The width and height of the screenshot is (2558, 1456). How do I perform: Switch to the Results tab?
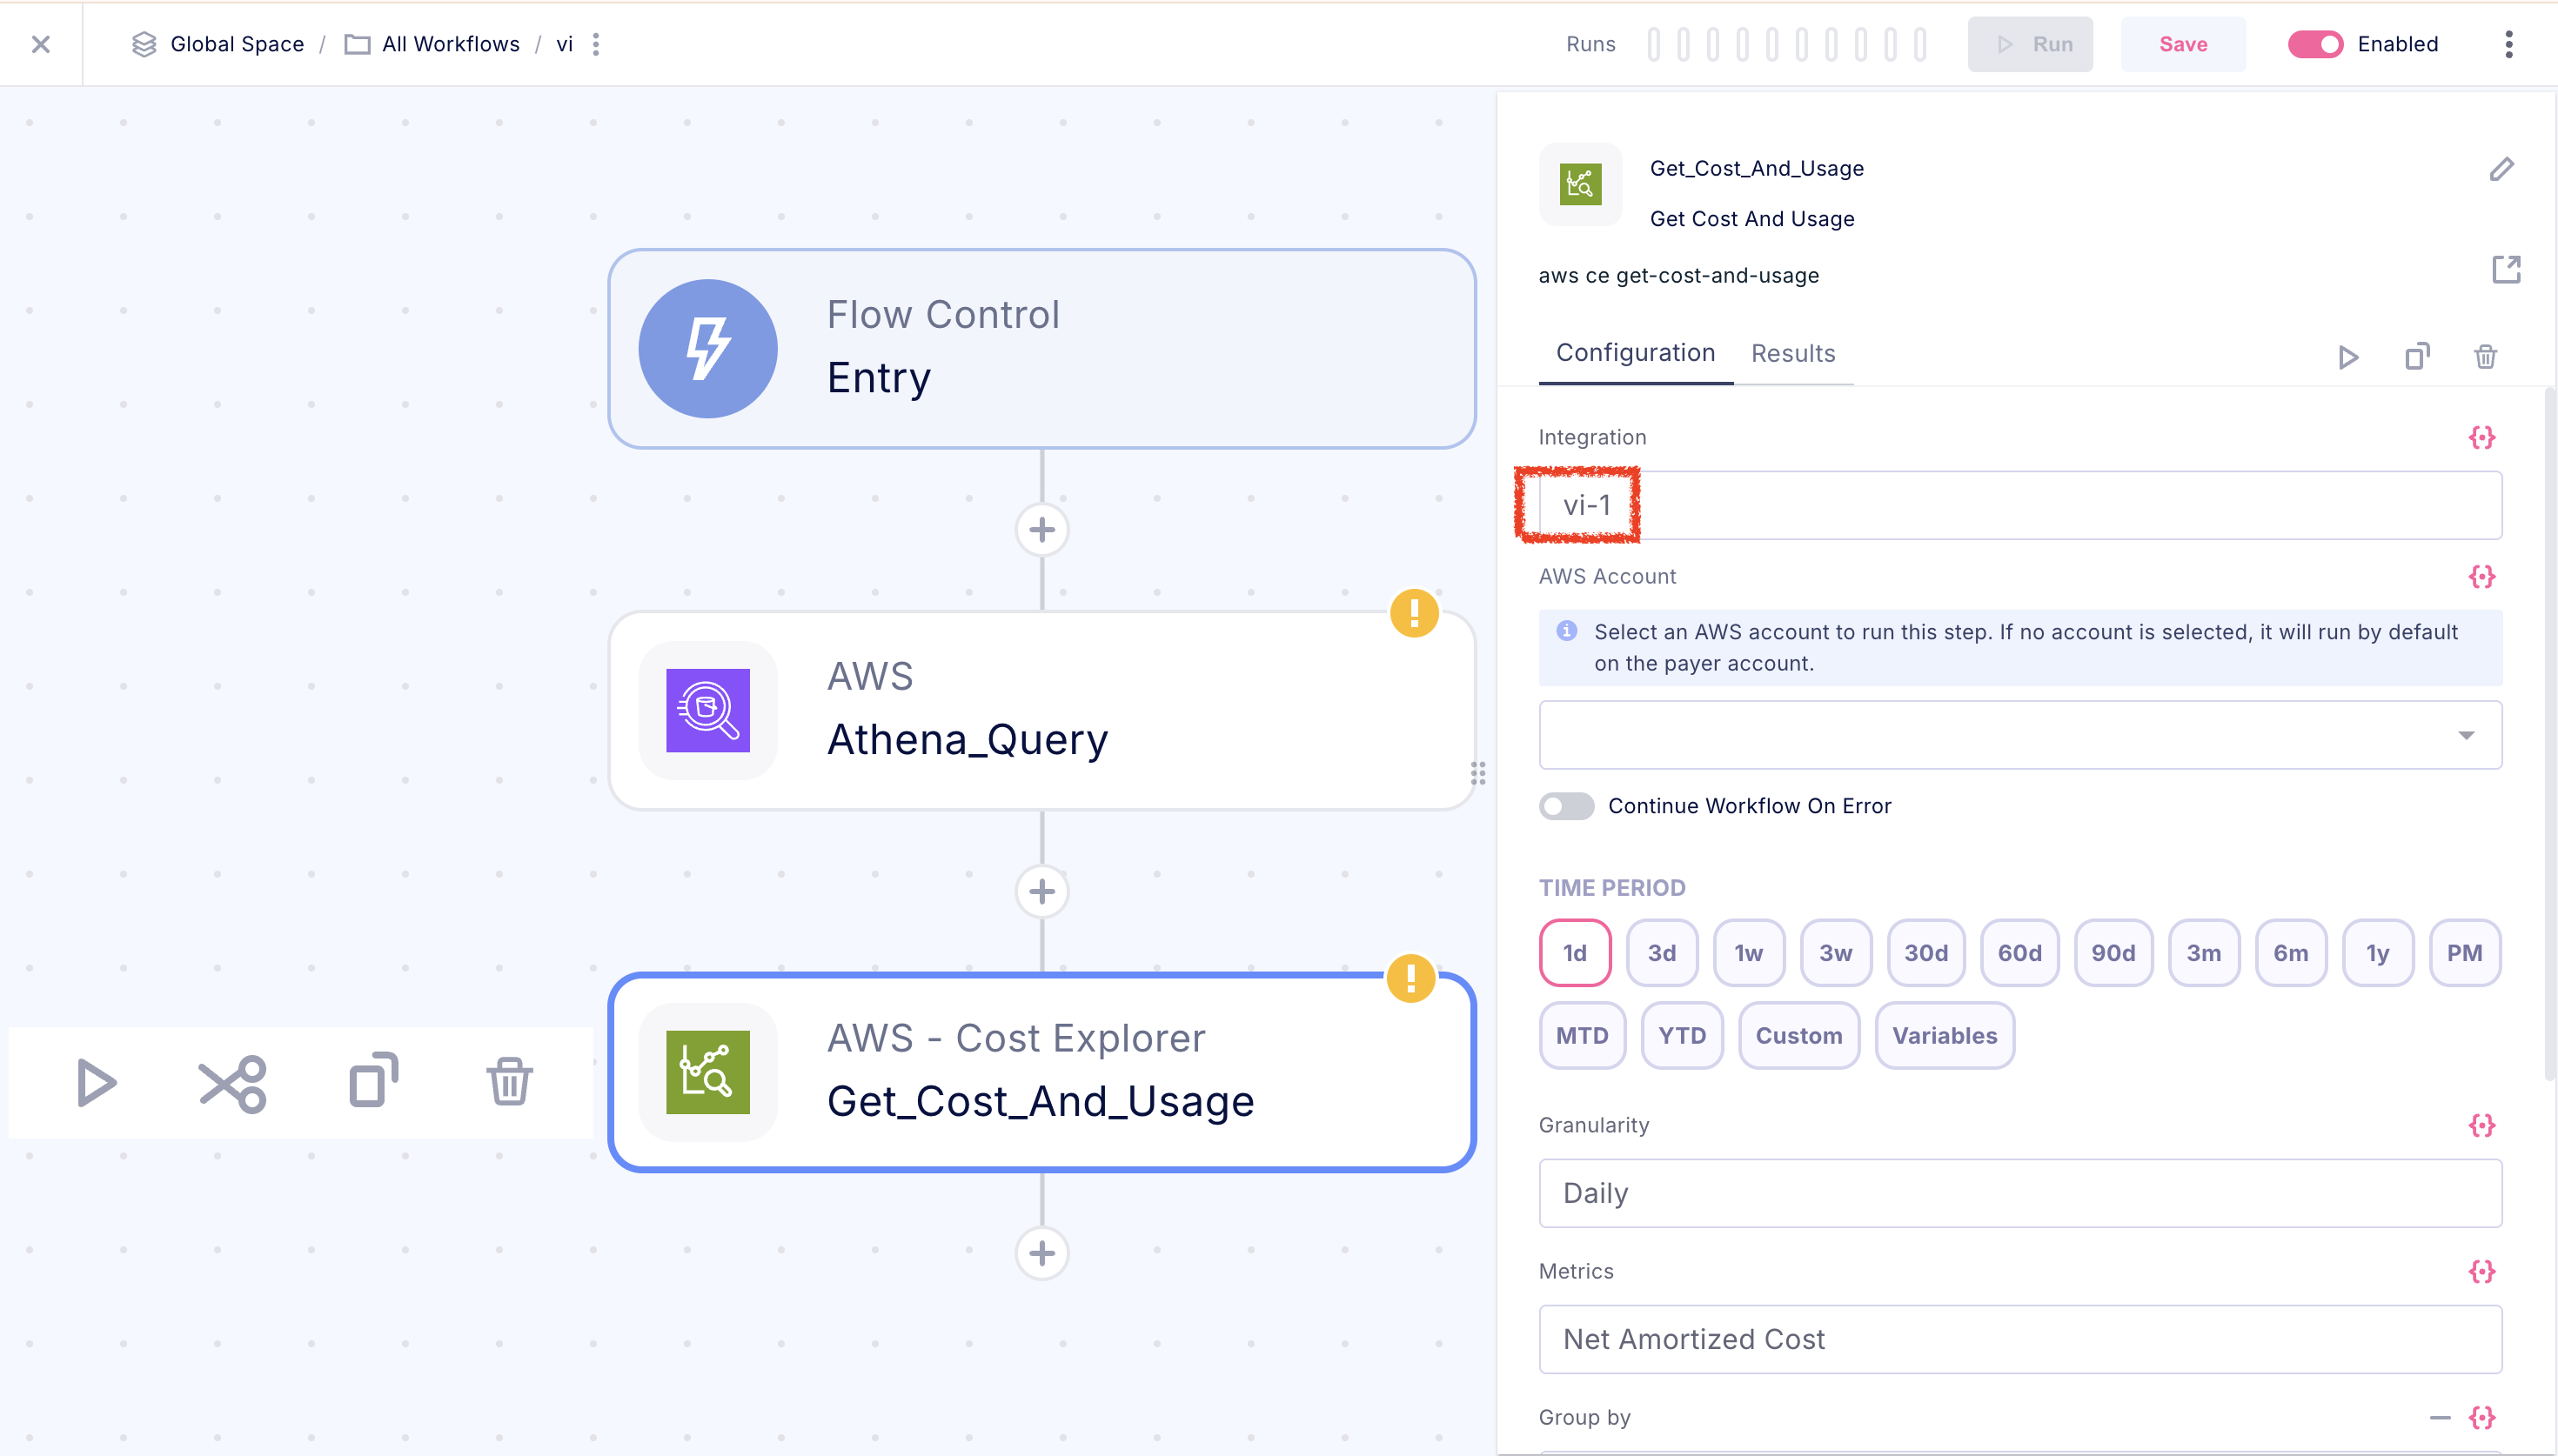(x=1792, y=353)
